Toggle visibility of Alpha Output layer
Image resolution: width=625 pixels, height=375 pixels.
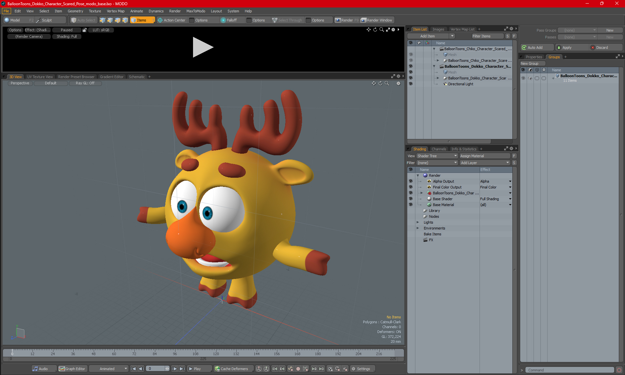point(411,181)
